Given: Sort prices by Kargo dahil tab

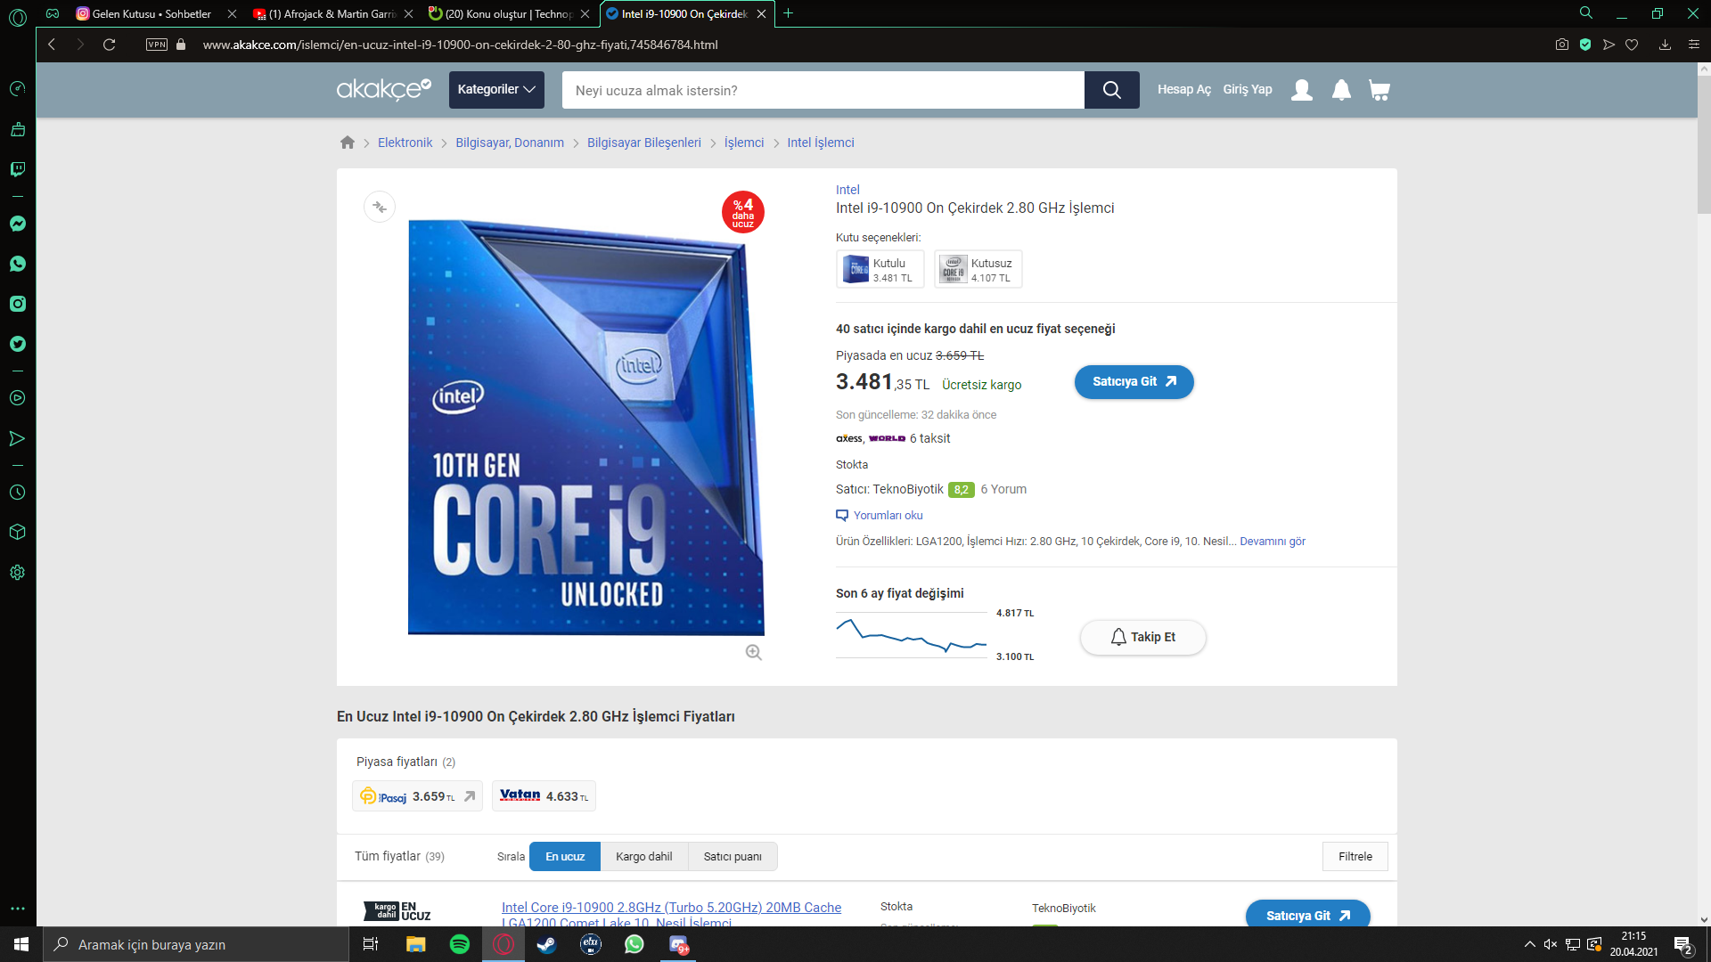Looking at the screenshot, I should coord(643,857).
